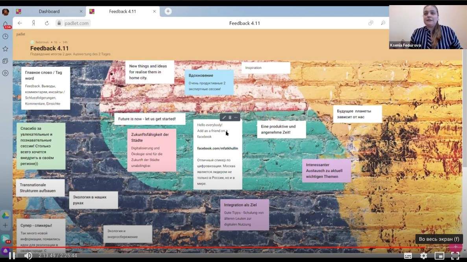Open Yandex home button
The image size is (467, 262).
(x=33, y=23)
